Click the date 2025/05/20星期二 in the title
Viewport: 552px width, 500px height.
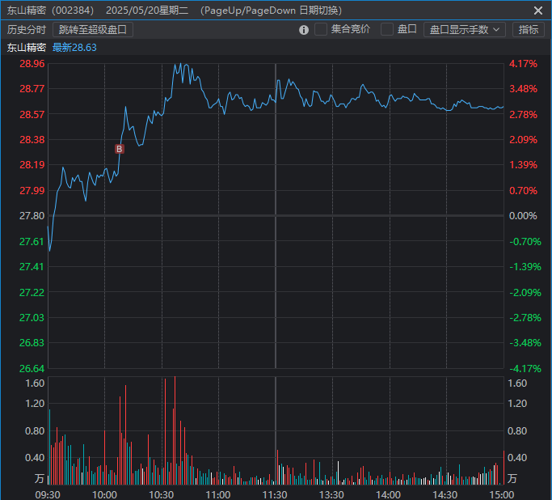tap(146, 11)
